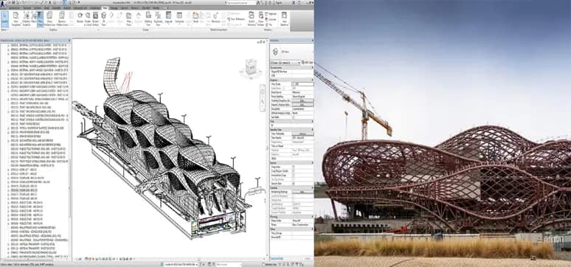Open the Legends ribbon dropdown
Viewport: 571px width, 267px height.
pos(168,19)
